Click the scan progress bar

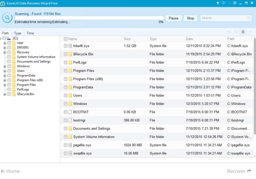(x=89, y=18)
